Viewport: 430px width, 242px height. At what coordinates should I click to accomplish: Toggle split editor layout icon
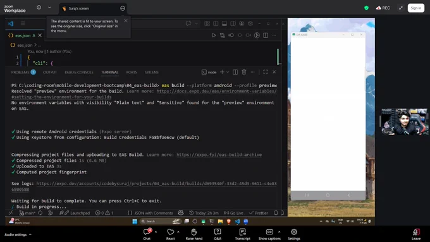tap(266, 35)
